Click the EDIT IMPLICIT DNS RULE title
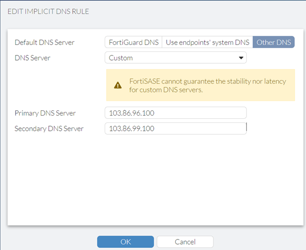The image size is (306, 250). 48,12
